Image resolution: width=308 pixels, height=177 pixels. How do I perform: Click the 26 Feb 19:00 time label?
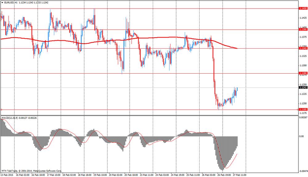point(224,175)
